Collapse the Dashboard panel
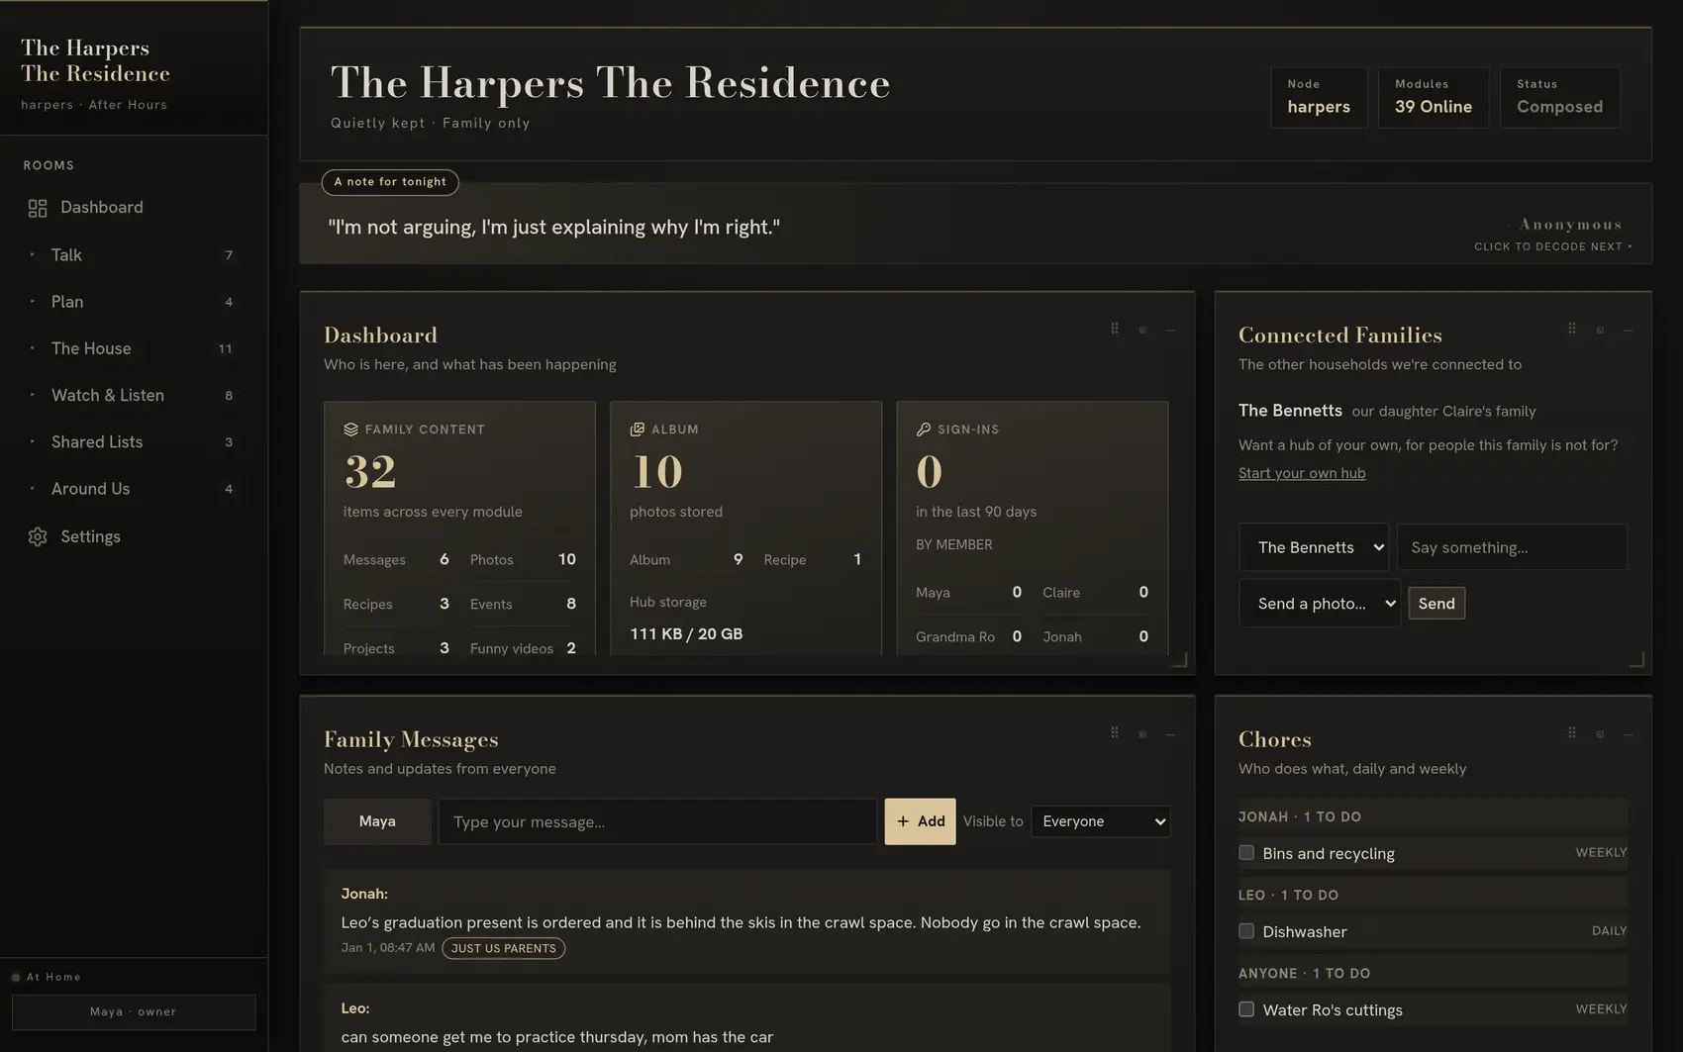The image size is (1683, 1052). 1170,330
